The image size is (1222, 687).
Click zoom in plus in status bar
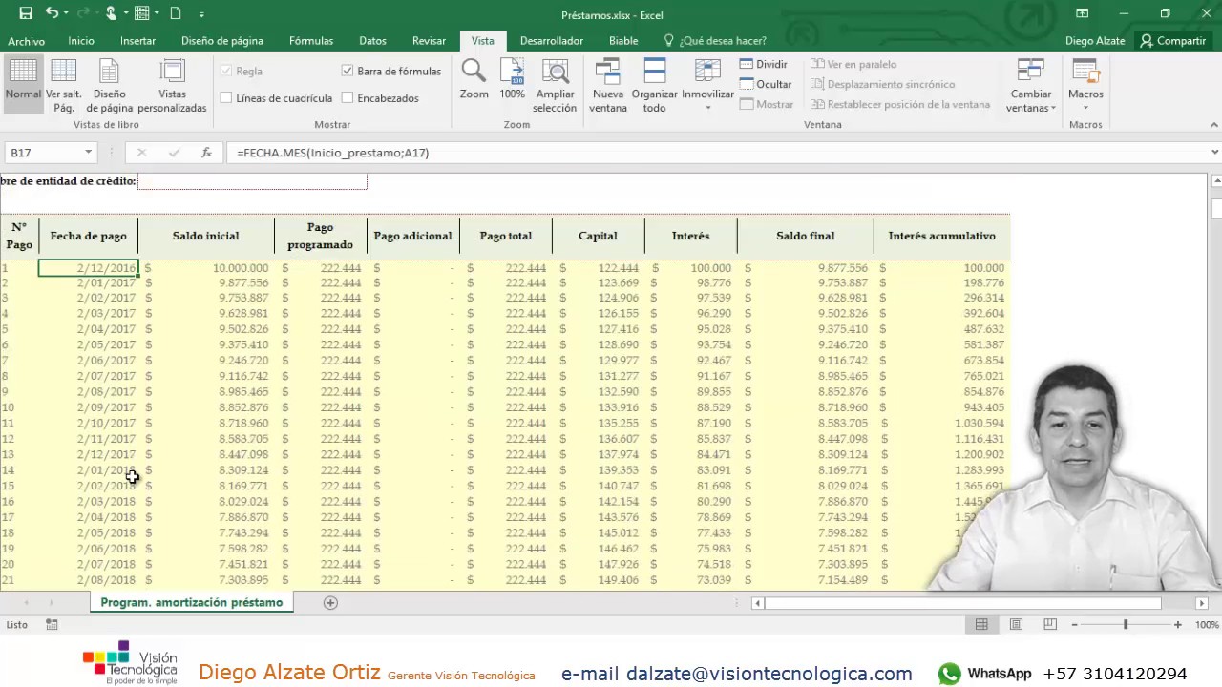pos(1177,624)
